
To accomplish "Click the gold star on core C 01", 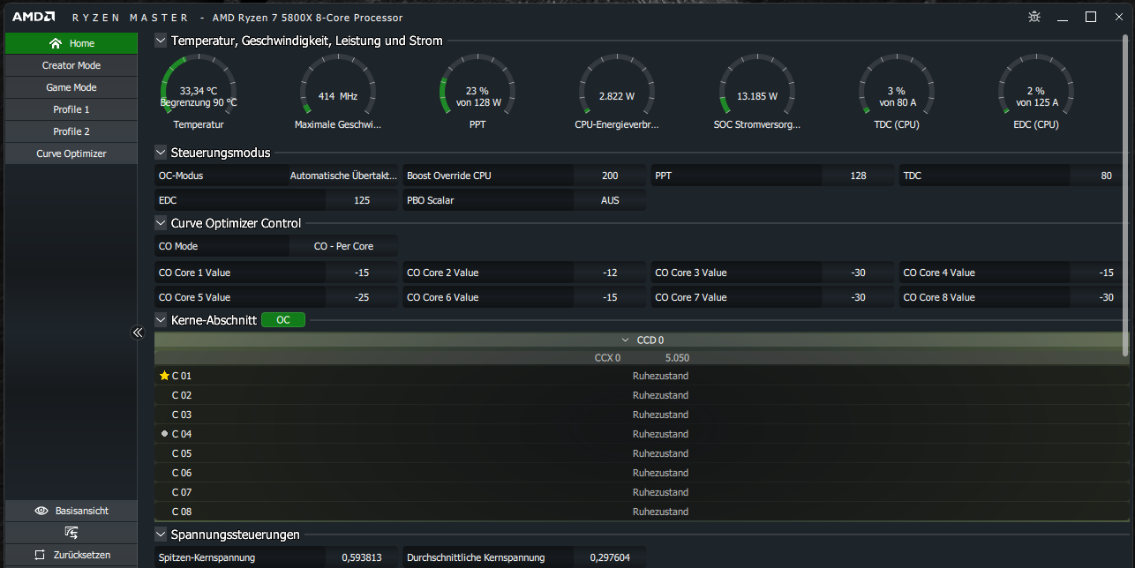I will [x=164, y=376].
